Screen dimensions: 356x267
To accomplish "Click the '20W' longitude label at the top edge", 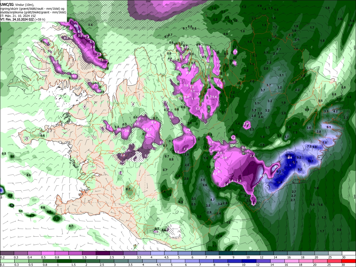I will [148, 1].
